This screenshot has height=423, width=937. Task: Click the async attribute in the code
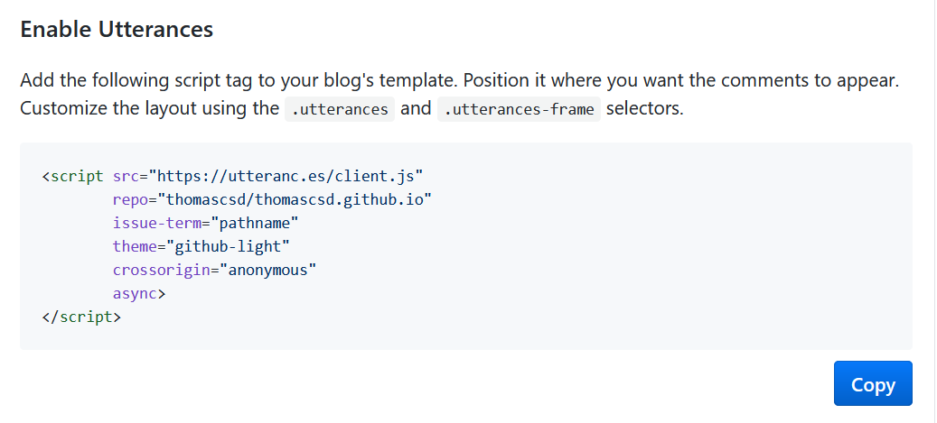coord(136,293)
